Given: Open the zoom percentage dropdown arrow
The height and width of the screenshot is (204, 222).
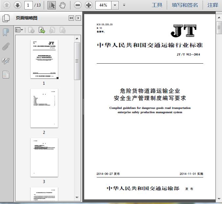Looking at the screenshot, I should coord(114,5).
